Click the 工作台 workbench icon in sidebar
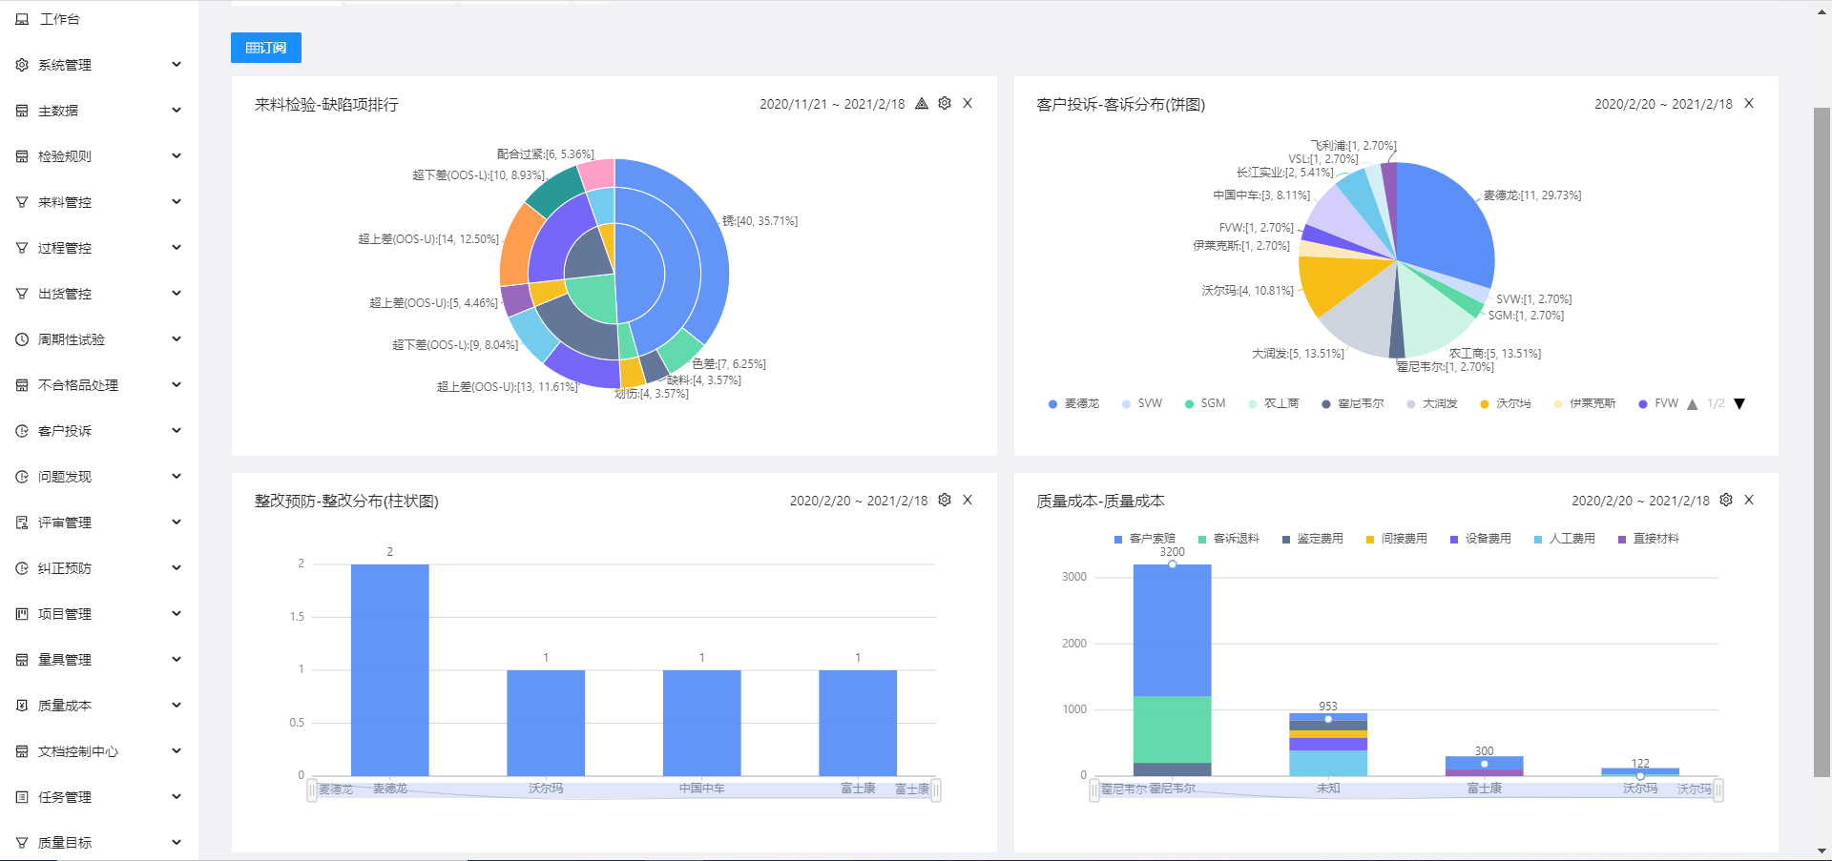 click(x=22, y=19)
